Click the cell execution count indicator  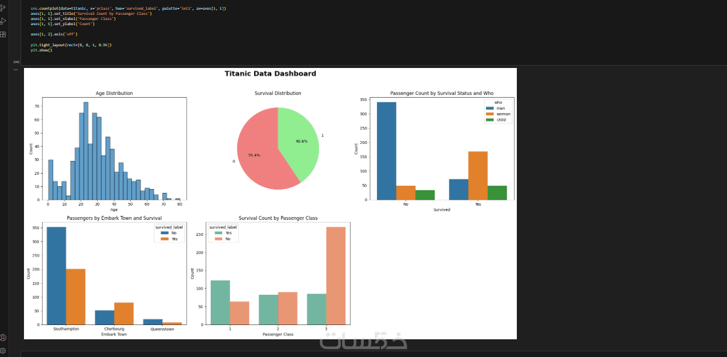[x=17, y=61]
